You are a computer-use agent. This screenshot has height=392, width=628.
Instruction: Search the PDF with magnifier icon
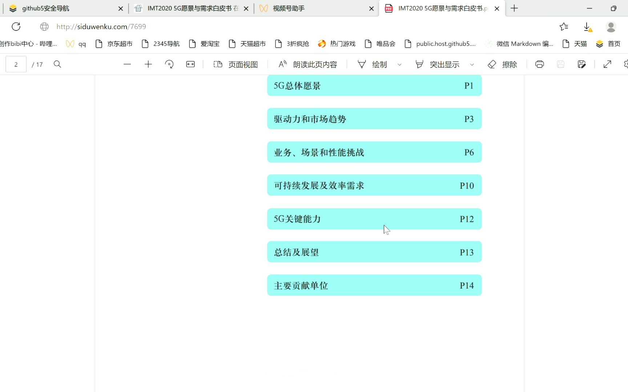tap(57, 64)
